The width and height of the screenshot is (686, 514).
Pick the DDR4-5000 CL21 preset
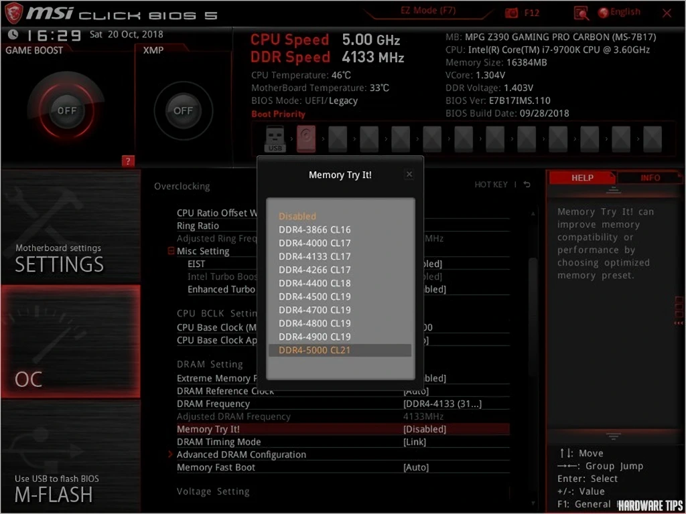340,350
